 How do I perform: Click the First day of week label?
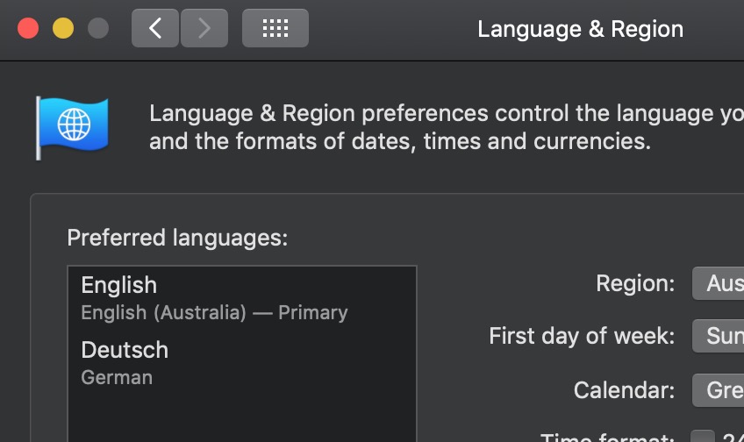tap(582, 336)
